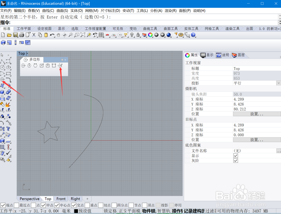Toggle 锁定格 in the status bar
This screenshot has height=214, width=281.
(110, 211)
